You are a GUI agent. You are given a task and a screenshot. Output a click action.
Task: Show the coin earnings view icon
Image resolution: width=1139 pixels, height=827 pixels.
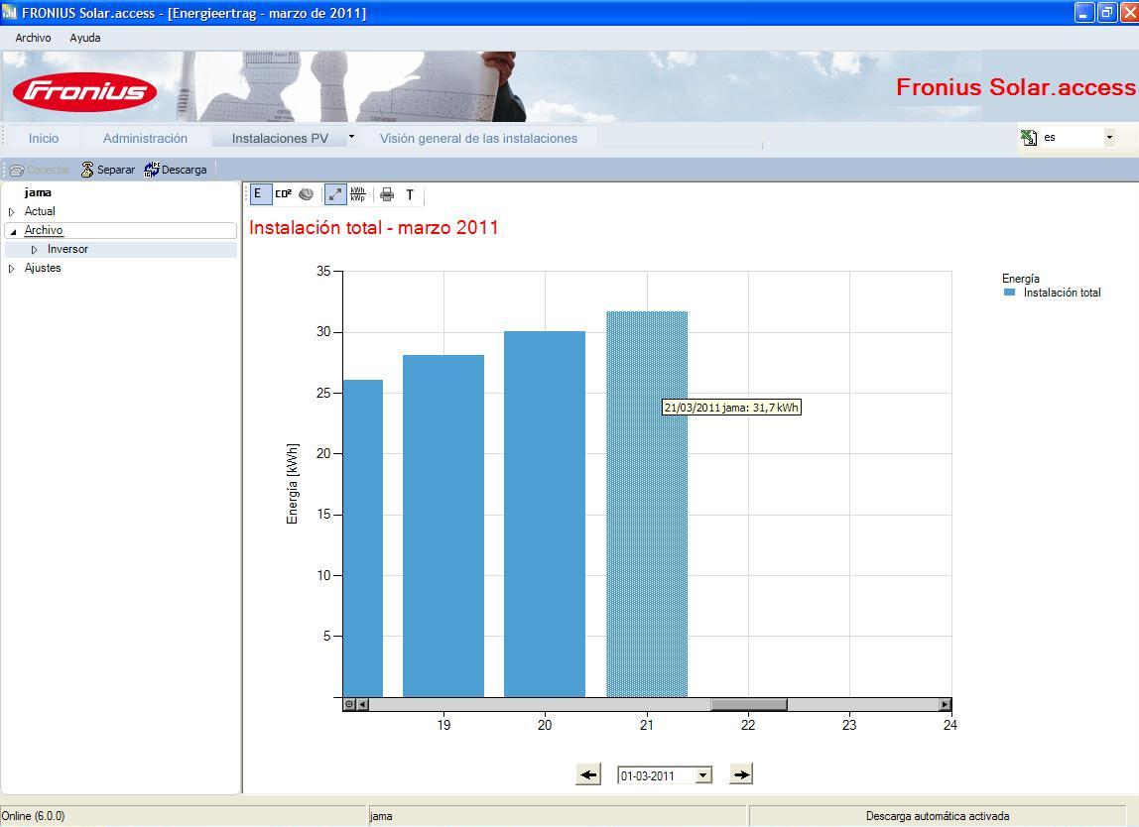307,194
